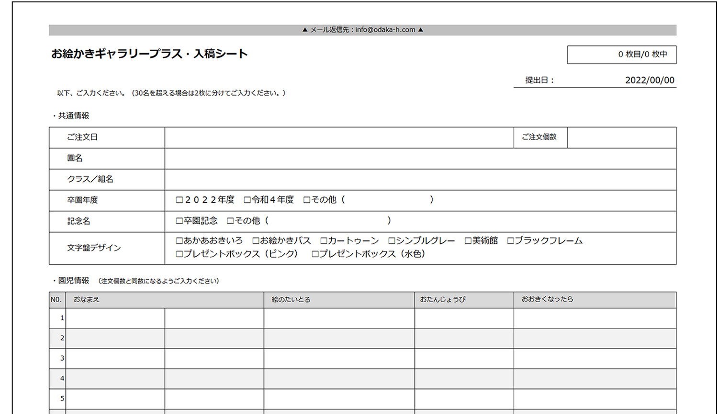Image resolution: width=718 pixels, height=414 pixels.
Task: Click the second おなまえ cell in row 2
Action: click(214, 338)
